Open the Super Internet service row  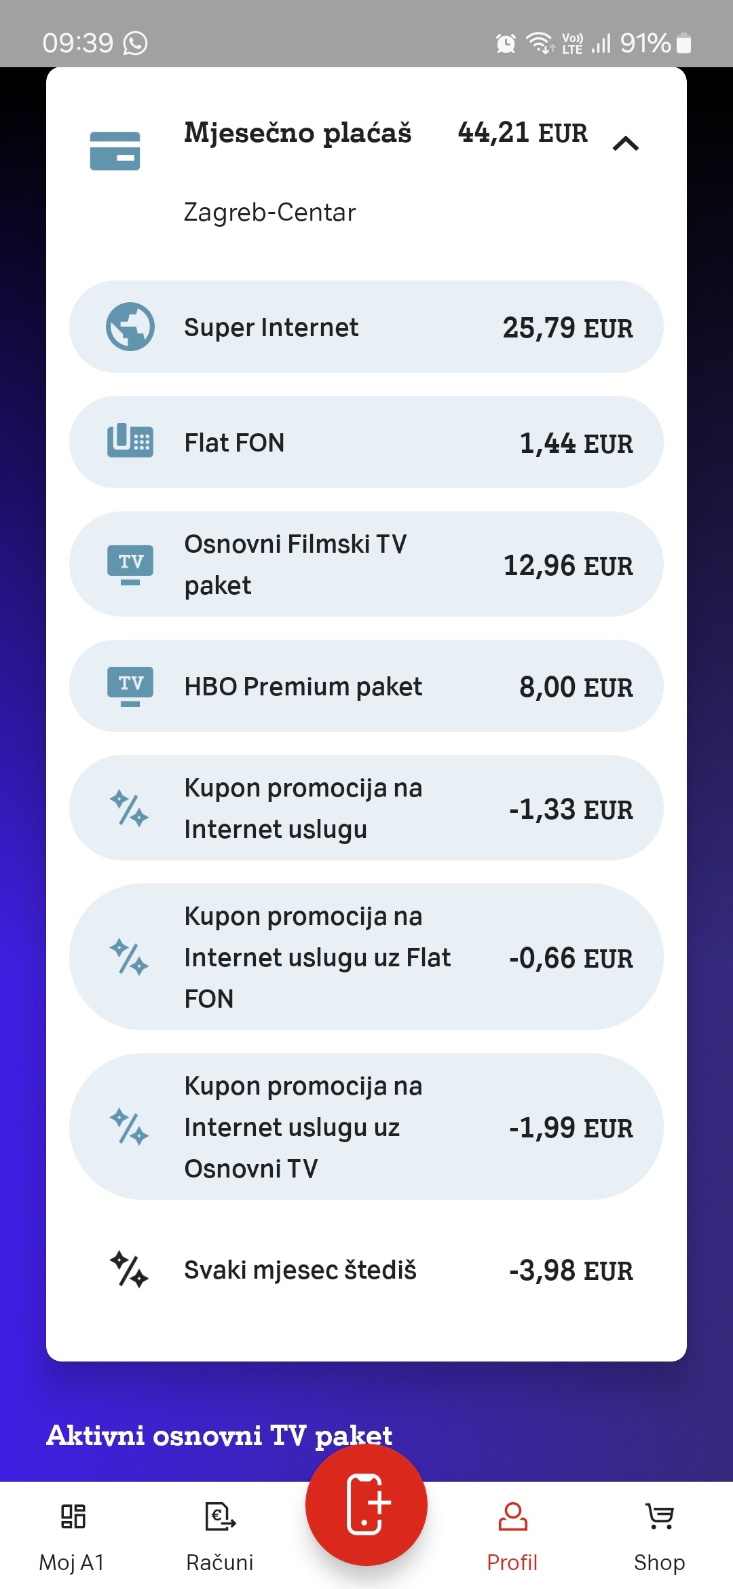[366, 327]
